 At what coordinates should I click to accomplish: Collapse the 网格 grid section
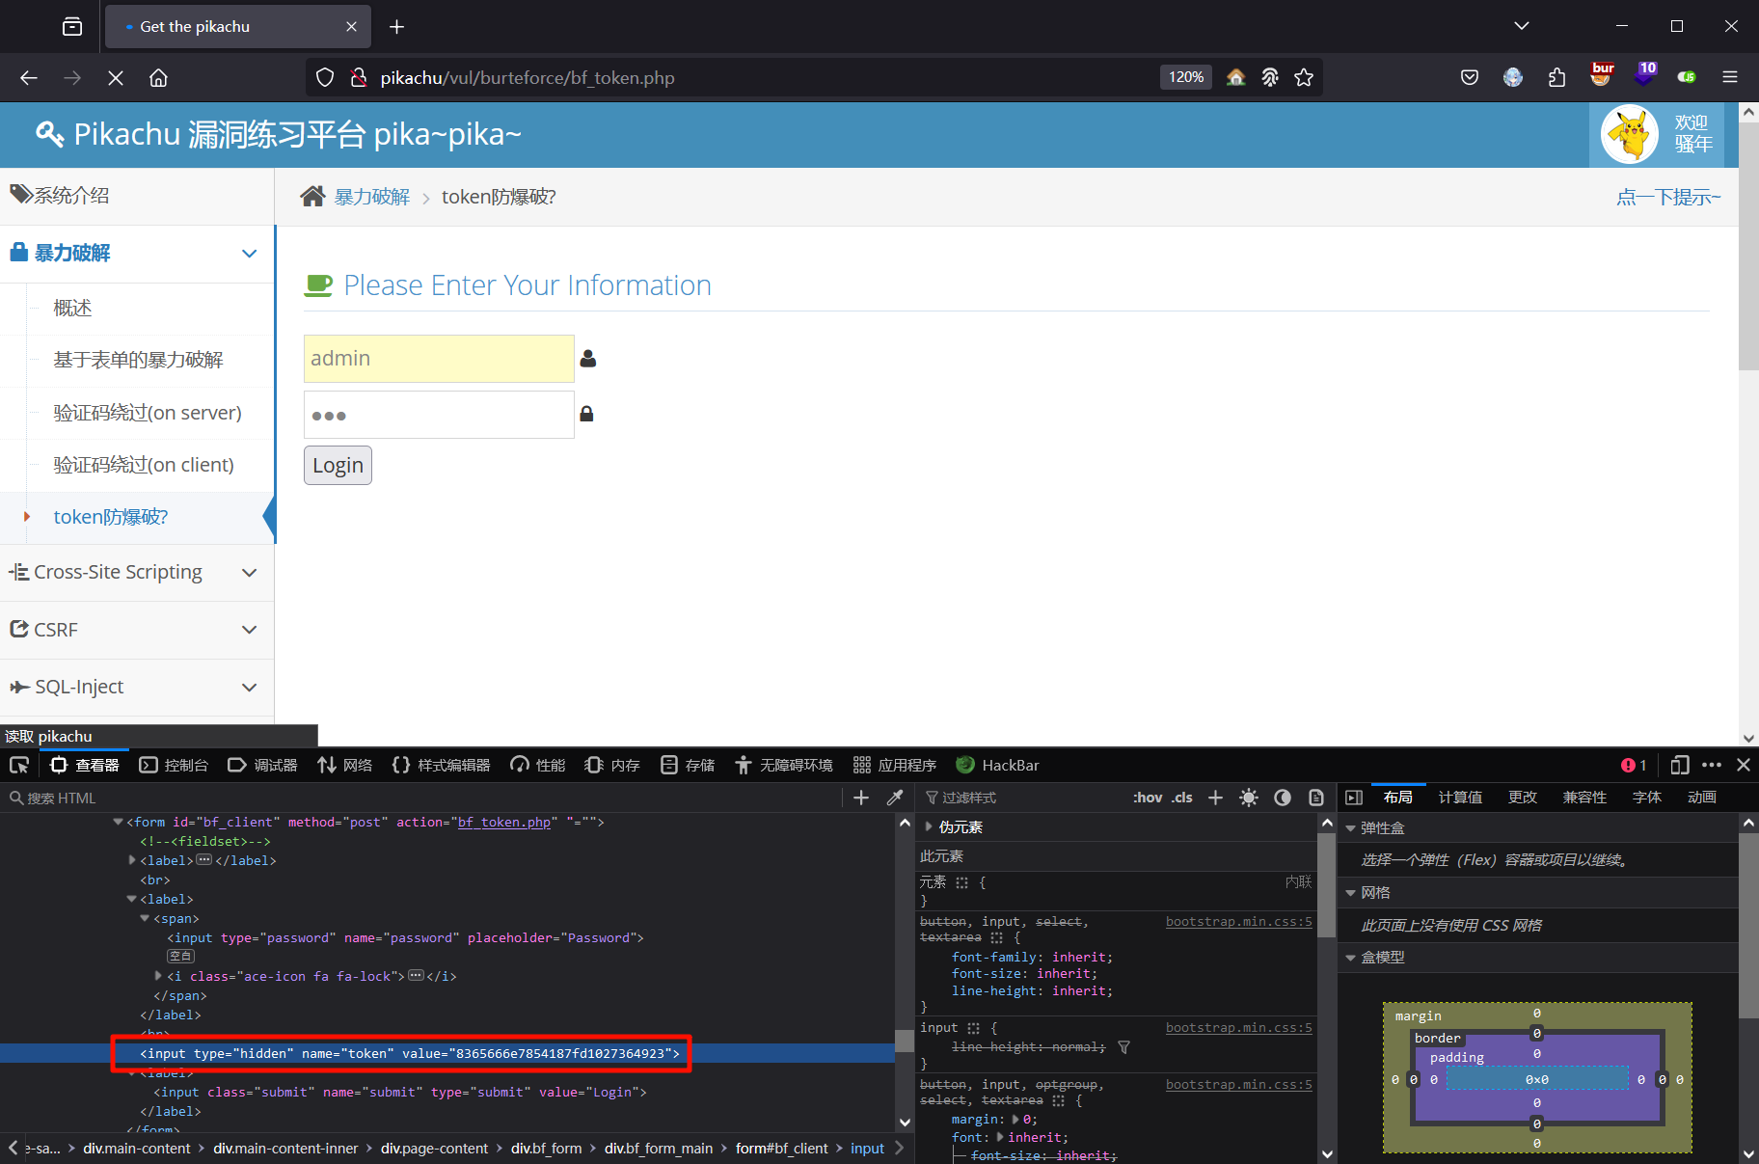point(1350,893)
